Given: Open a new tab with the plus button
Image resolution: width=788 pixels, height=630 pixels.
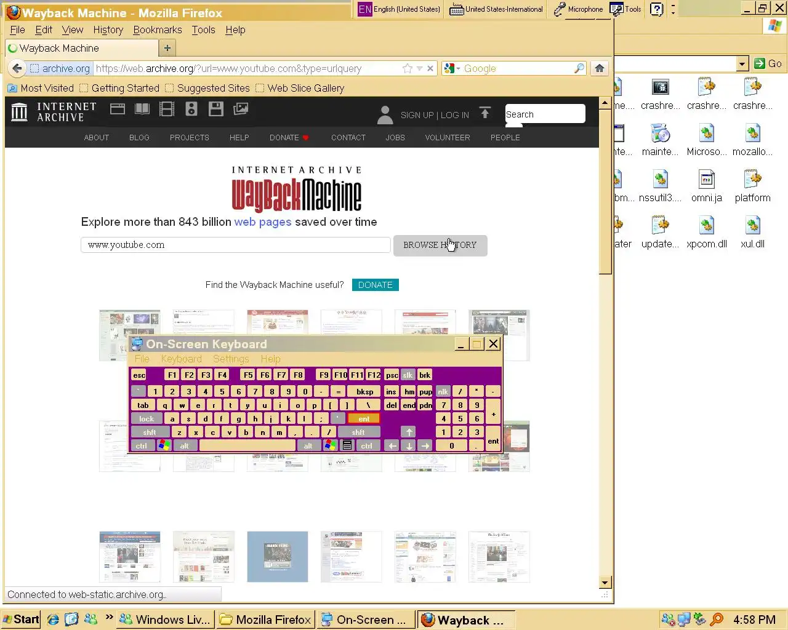Looking at the screenshot, I should [x=167, y=48].
